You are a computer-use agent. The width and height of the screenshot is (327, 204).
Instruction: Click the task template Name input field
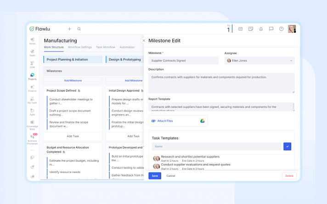(216, 146)
